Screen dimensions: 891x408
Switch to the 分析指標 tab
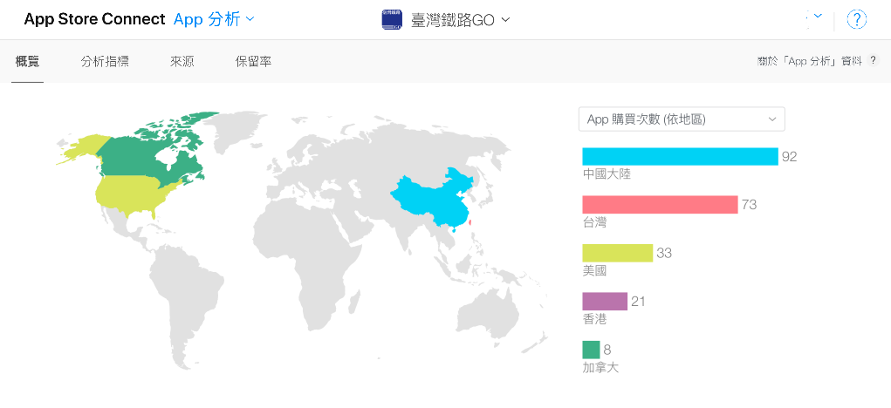coord(105,62)
